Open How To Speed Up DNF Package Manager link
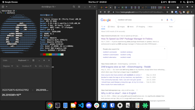195x110 pixels. pos(127,39)
